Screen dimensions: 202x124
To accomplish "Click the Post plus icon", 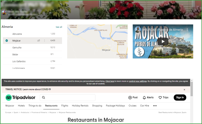I will click(130, 98).
